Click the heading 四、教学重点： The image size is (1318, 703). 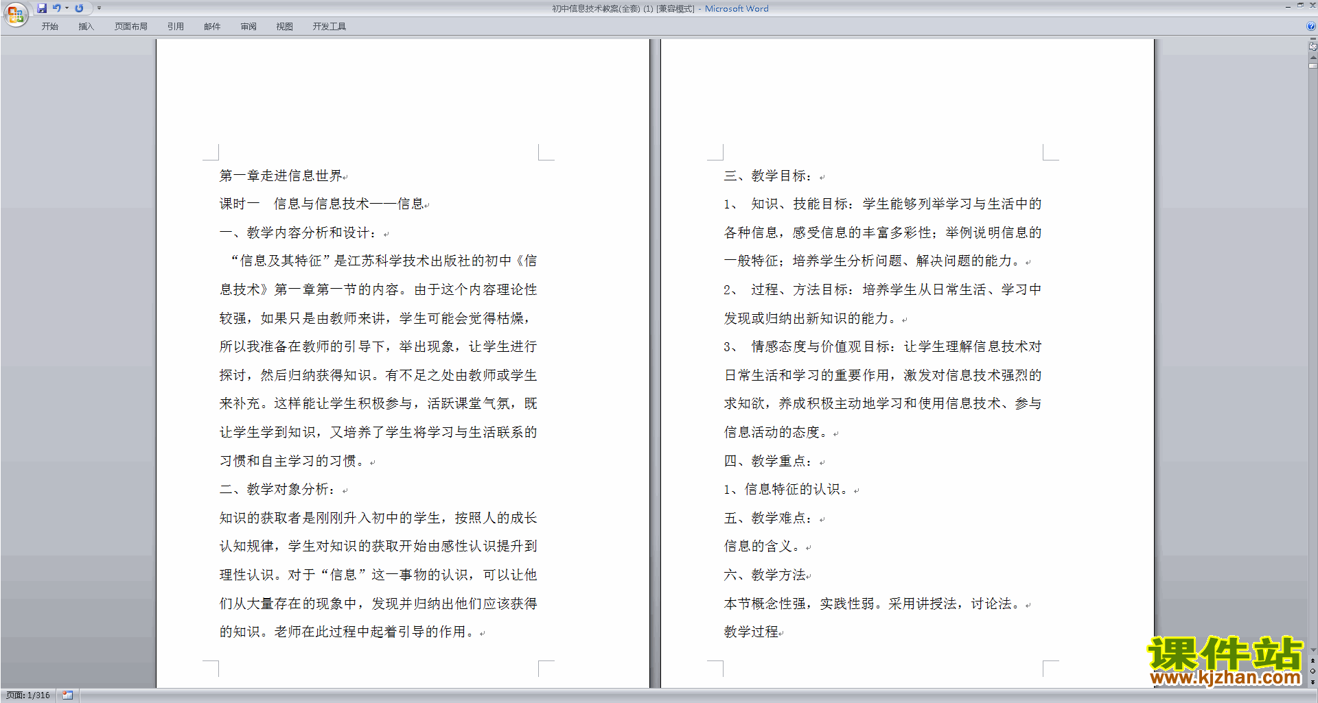[x=769, y=461]
